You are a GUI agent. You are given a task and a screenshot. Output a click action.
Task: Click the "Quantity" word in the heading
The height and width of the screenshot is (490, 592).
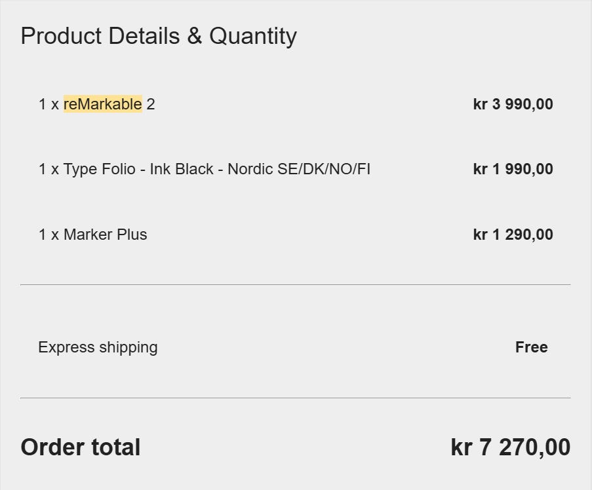[x=253, y=36]
